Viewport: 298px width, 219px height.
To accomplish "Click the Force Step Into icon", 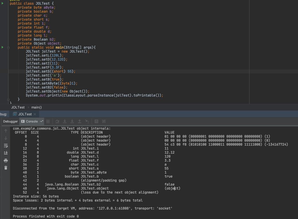I will pyautogui.click(x=72, y=121).
